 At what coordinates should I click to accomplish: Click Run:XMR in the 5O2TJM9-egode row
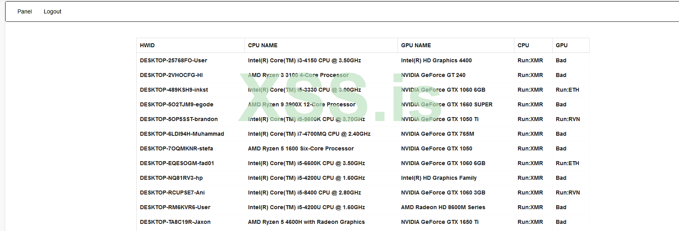(530, 104)
